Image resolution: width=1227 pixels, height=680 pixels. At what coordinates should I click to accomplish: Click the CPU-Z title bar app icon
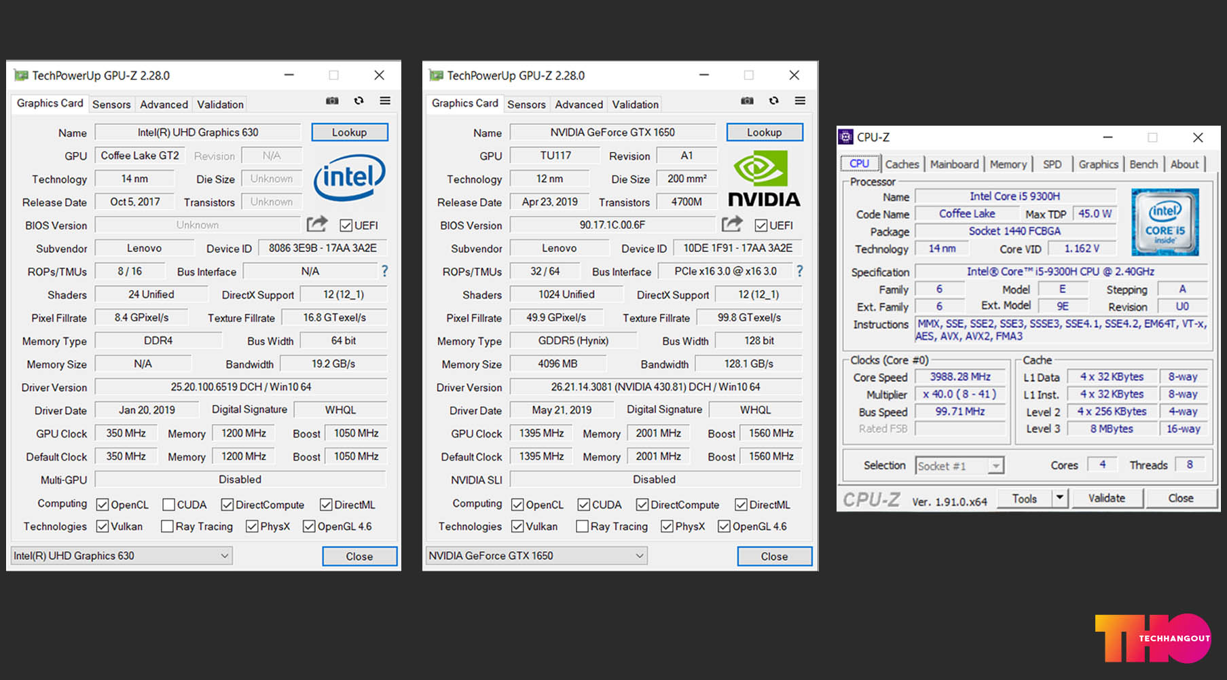tap(845, 137)
